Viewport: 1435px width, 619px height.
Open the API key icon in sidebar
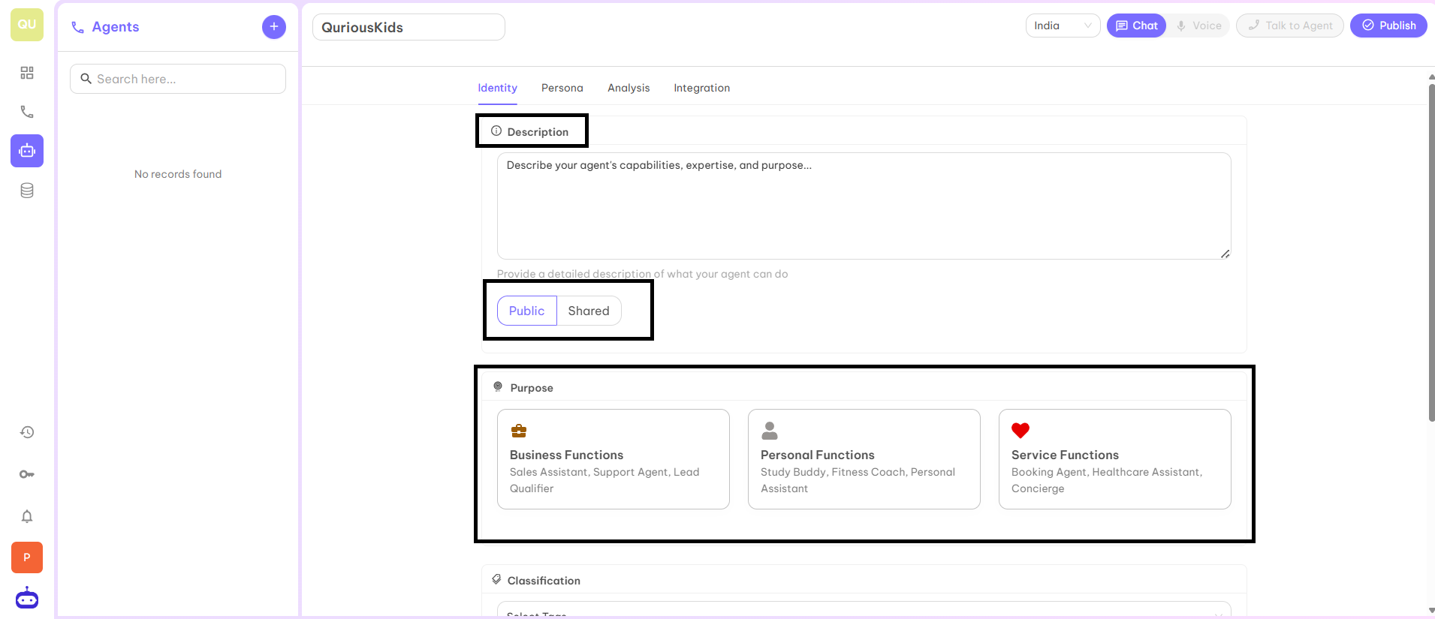(27, 474)
